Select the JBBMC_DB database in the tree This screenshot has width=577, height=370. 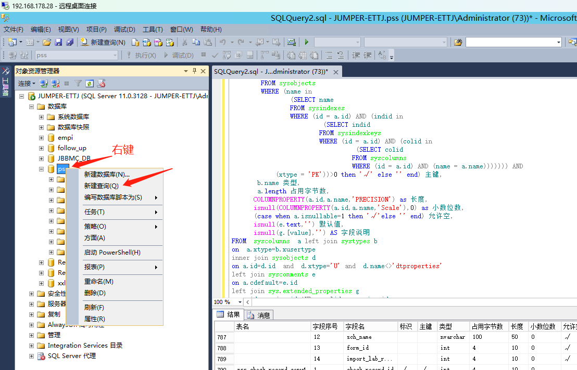click(74, 158)
